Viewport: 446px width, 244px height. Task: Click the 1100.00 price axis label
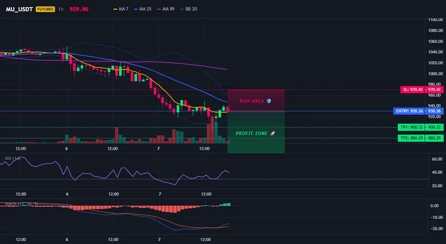[436, 20]
